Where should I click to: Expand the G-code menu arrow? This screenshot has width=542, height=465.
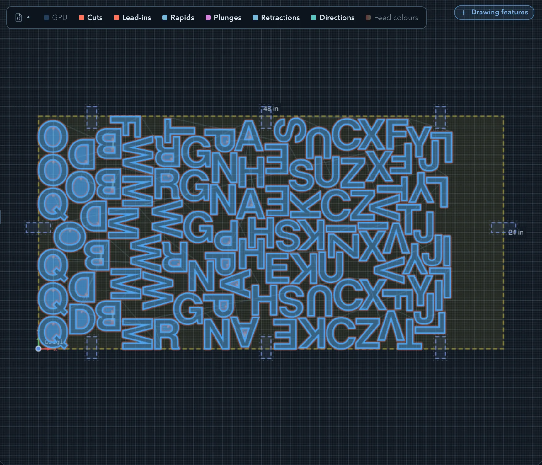pyautogui.click(x=28, y=17)
